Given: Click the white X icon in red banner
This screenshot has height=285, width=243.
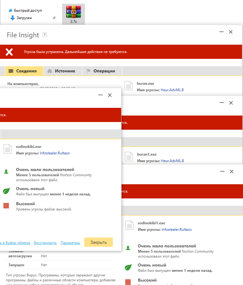Looking at the screenshot, I should (9, 52).
